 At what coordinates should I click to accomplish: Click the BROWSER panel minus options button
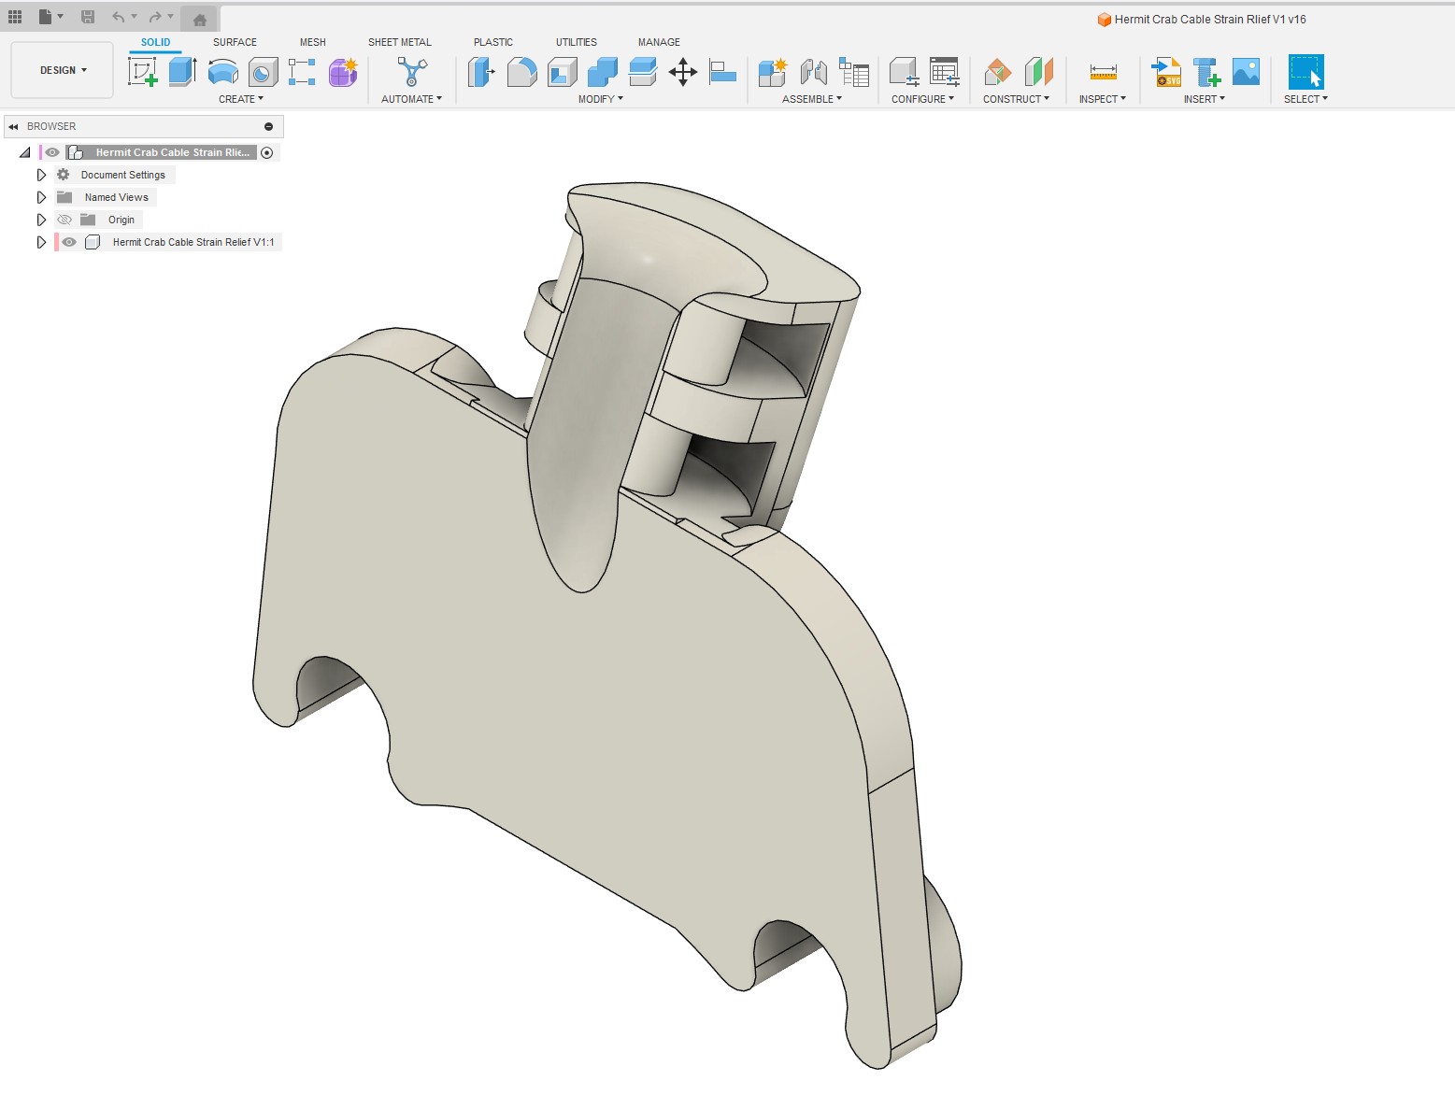pos(268,126)
